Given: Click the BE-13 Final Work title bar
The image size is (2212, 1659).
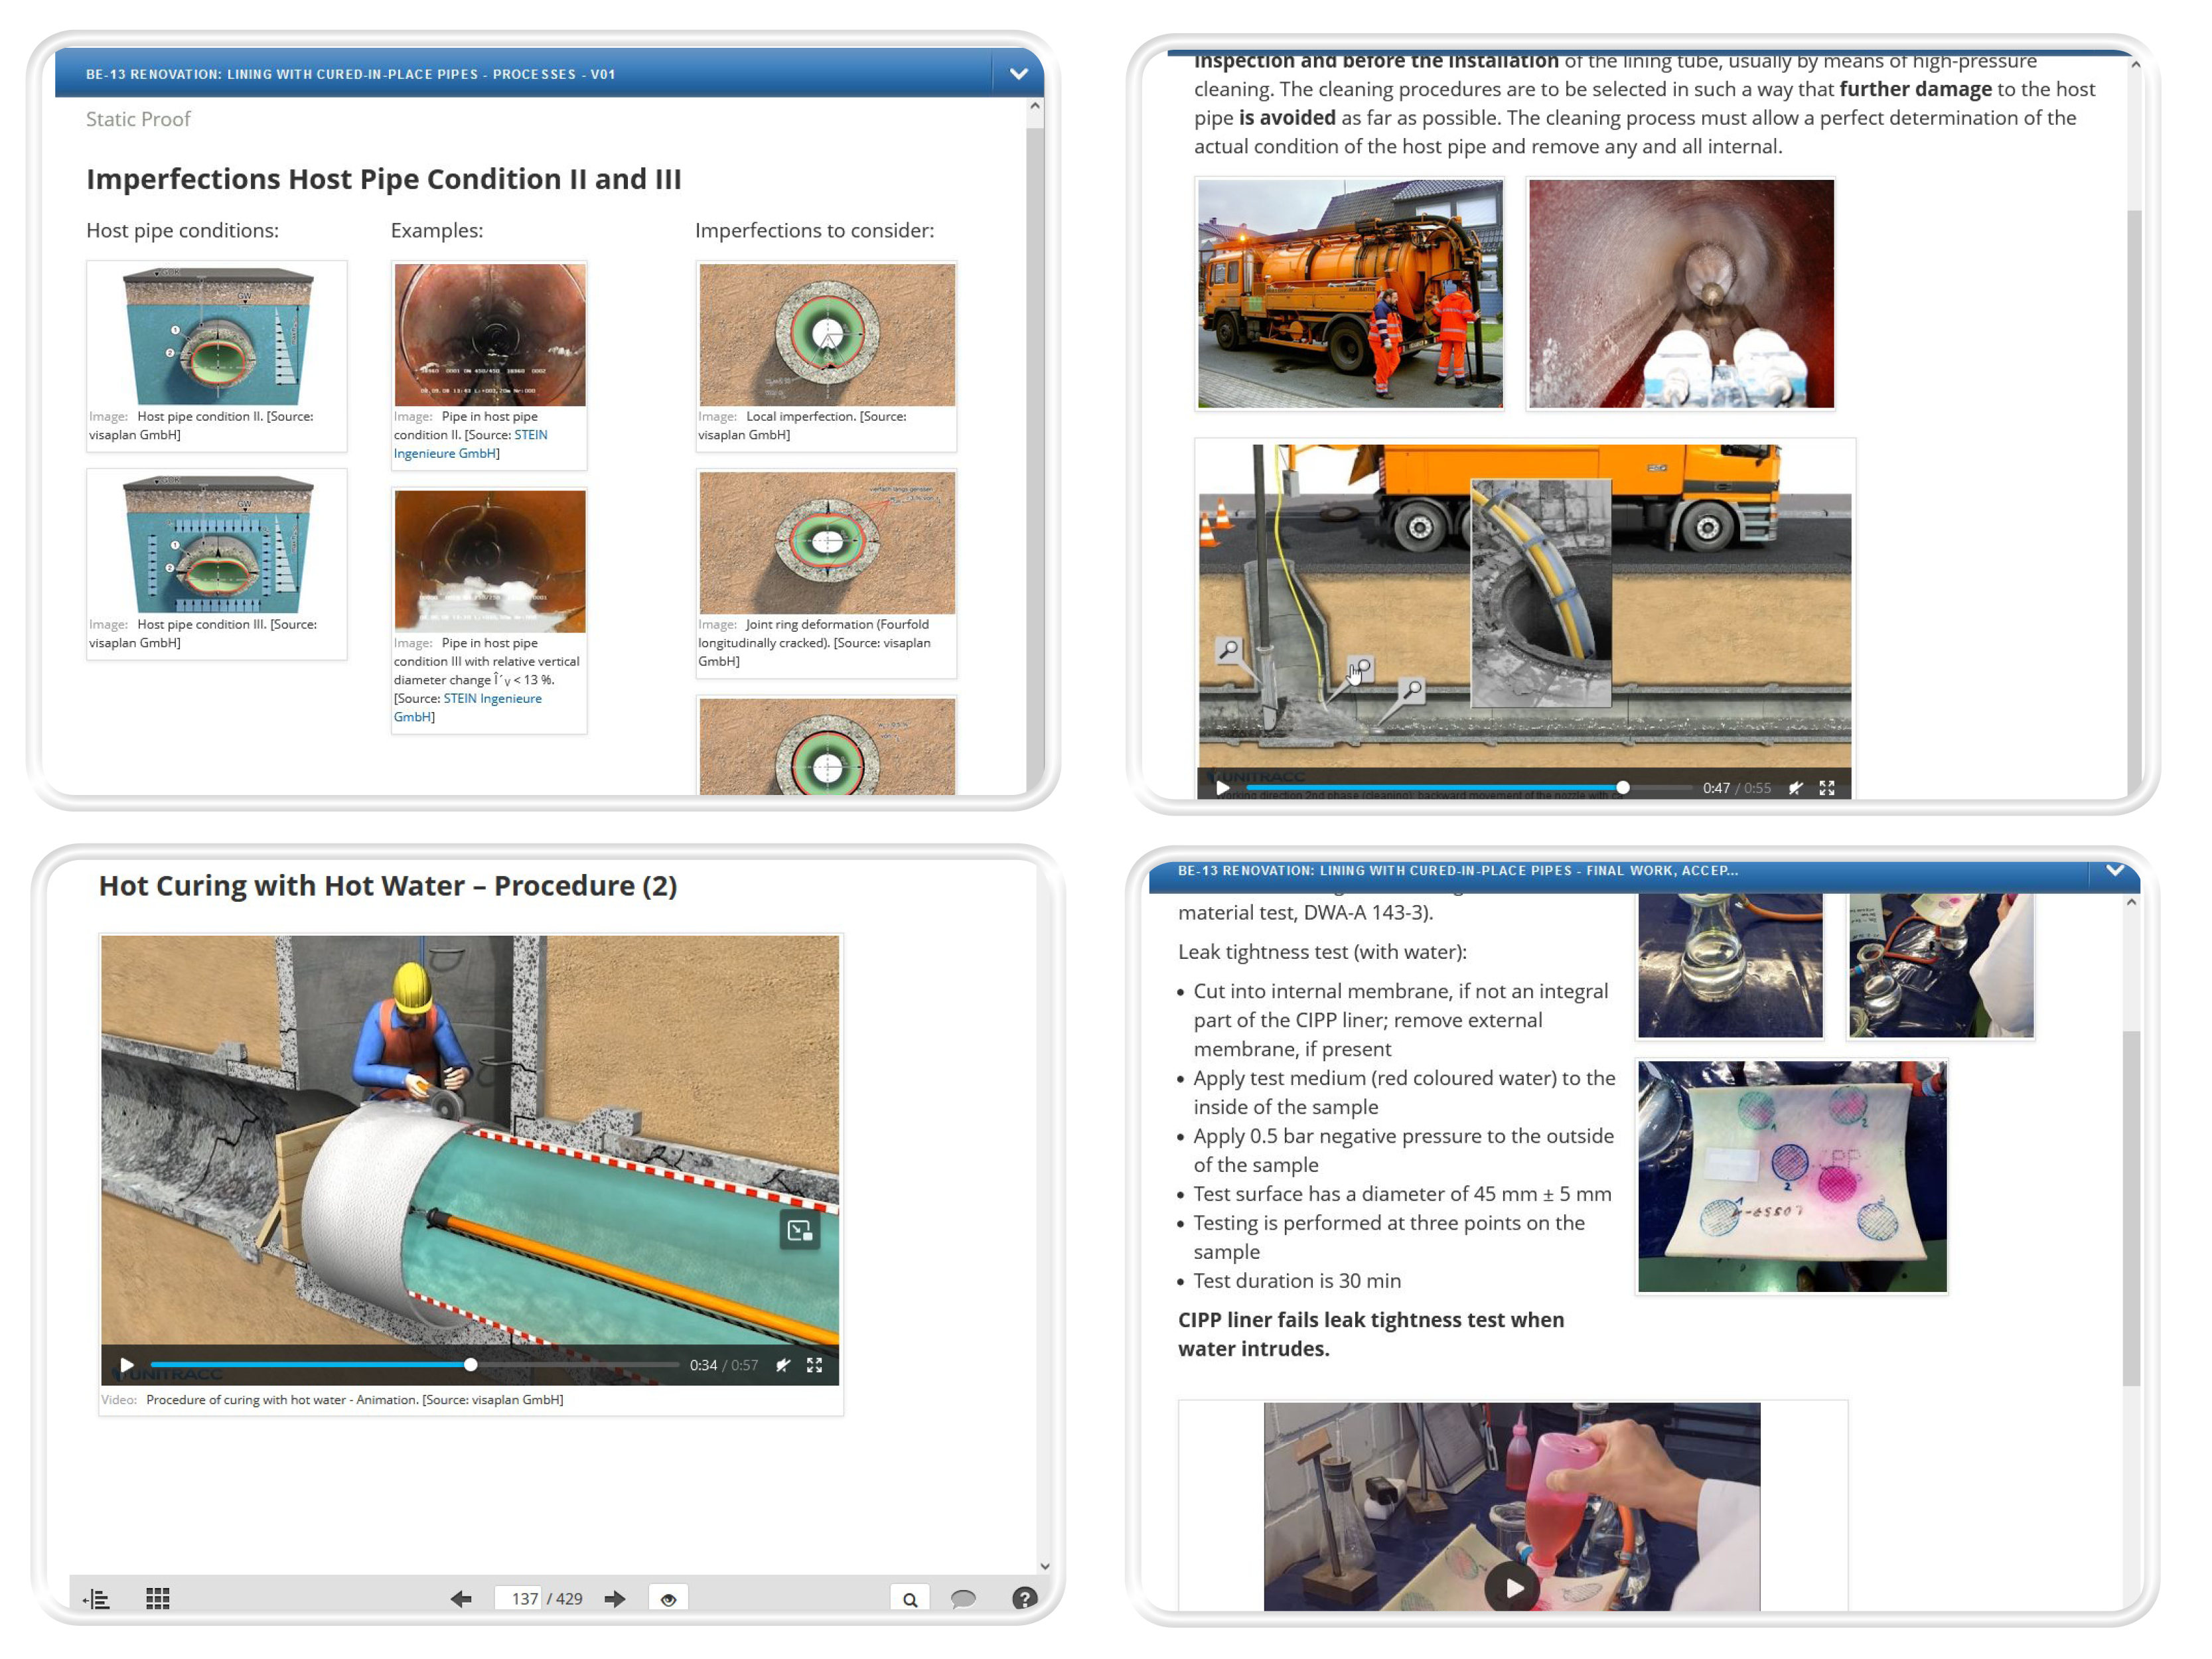Looking at the screenshot, I should (x=1457, y=871).
